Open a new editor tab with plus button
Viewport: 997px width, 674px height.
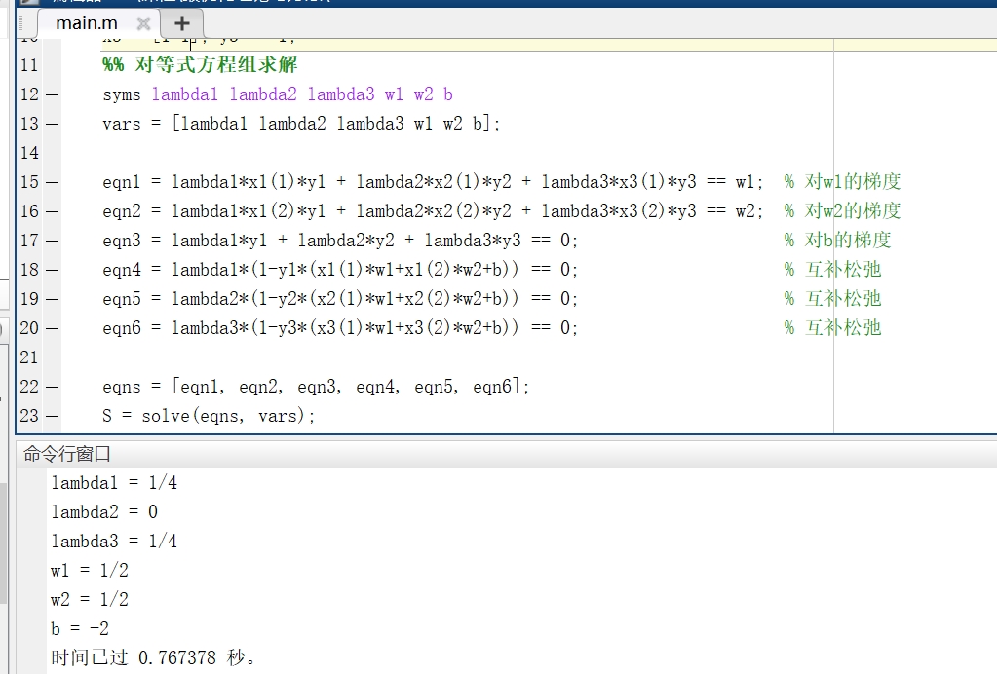coord(182,23)
